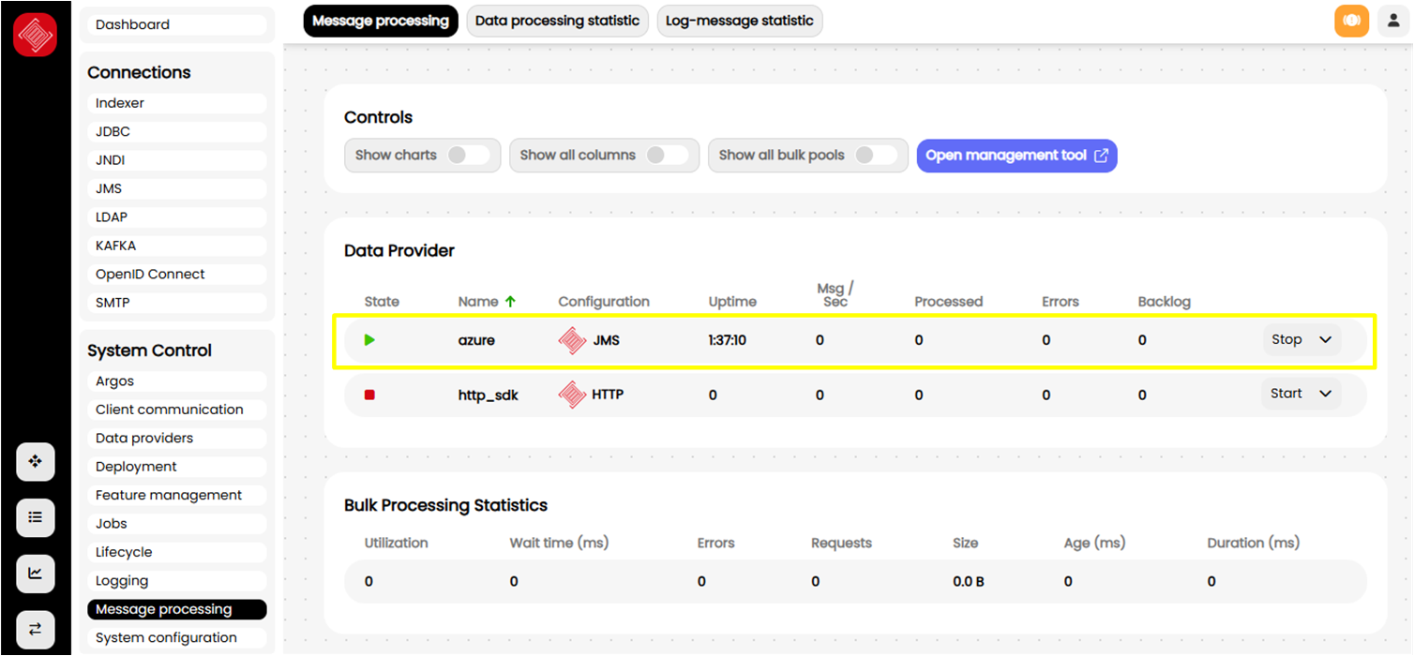Click the Duration (ms) column header
Viewport: 1414px width, 656px height.
(1254, 543)
